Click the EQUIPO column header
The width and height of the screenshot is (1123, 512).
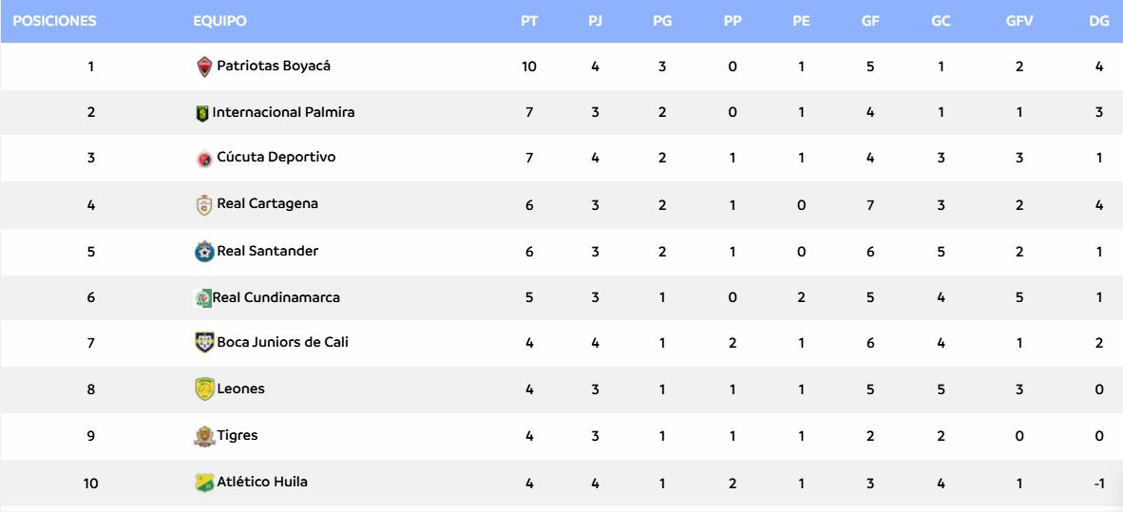[219, 21]
